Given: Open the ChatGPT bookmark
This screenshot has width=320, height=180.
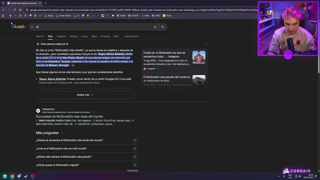Looking at the screenshot, I should point(133,15).
